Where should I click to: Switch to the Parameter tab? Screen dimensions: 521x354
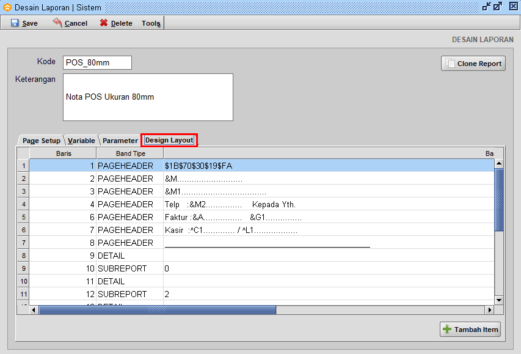click(x=120, y=141)
